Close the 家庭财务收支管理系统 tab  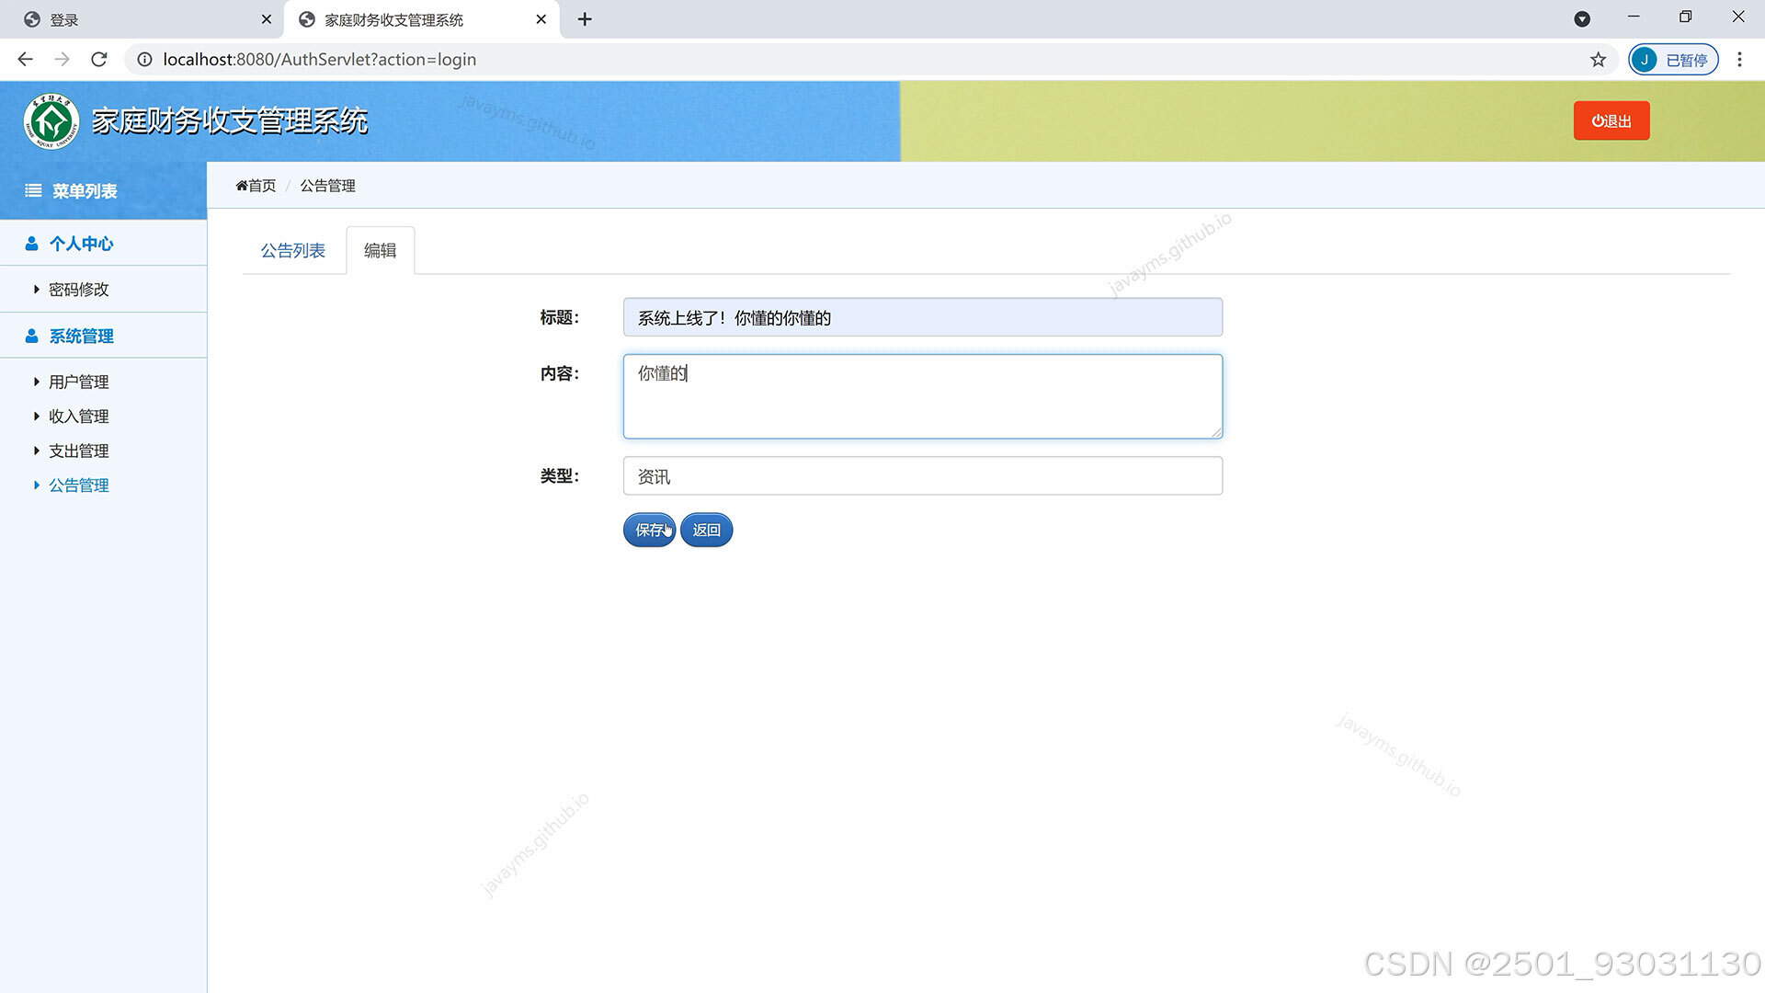(541, 18)
